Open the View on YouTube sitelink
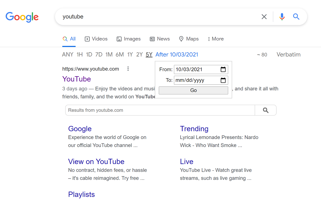Screen dimensions: 321x200 [x=96, y=161]
